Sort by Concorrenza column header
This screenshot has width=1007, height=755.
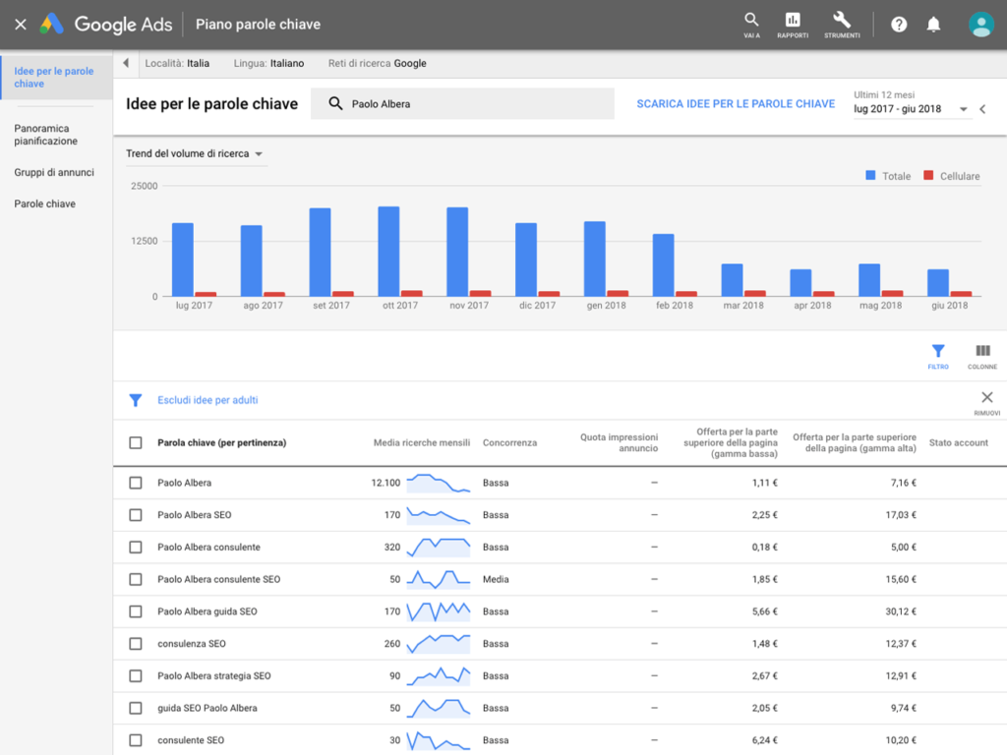[510, 442]
